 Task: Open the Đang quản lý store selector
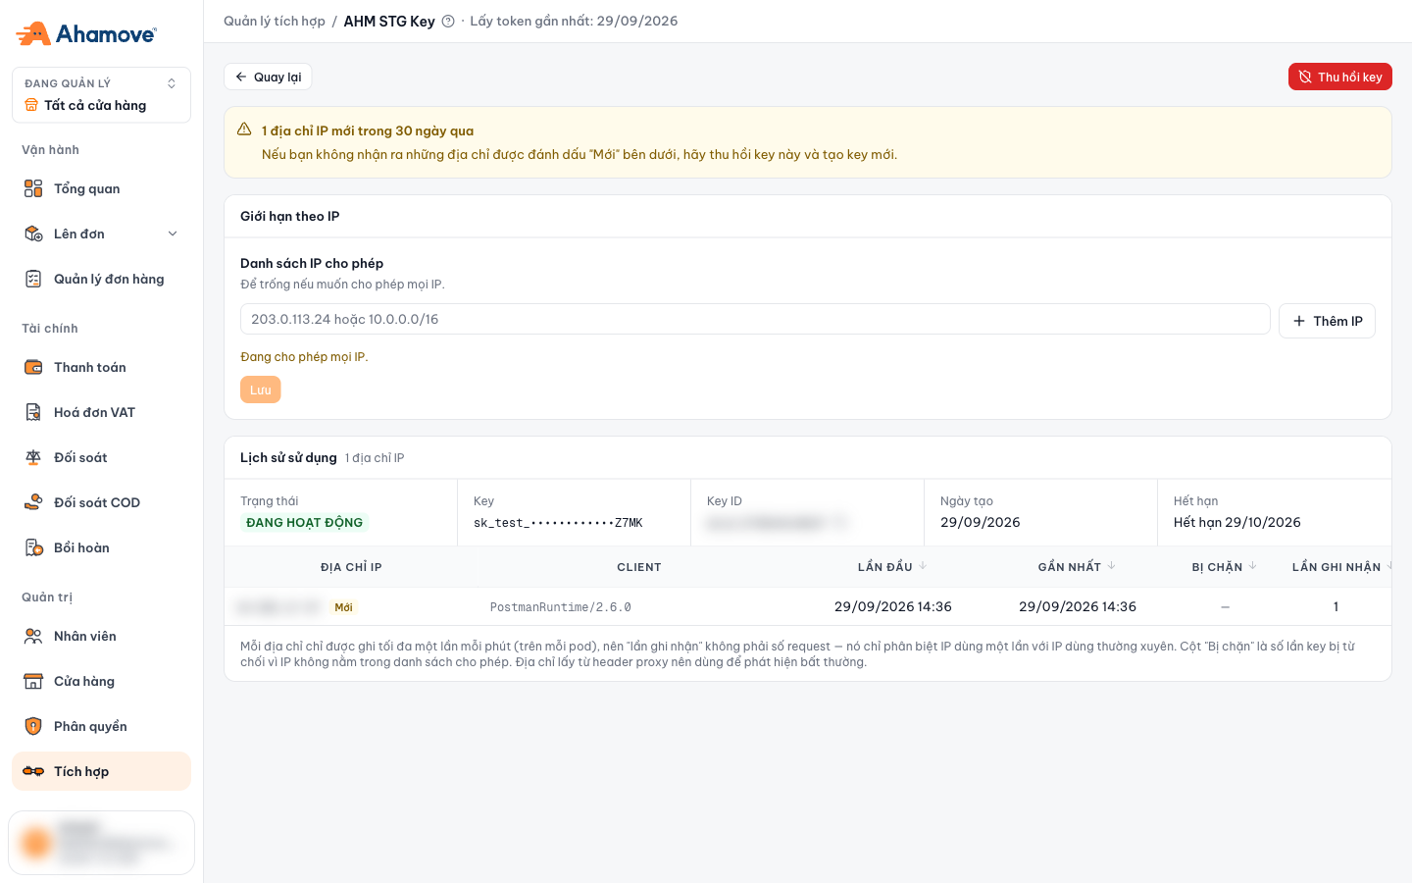point(101,95)
